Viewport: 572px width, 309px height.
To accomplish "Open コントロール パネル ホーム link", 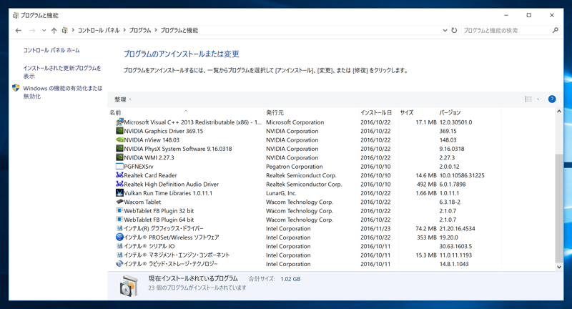I will [51, 50].
